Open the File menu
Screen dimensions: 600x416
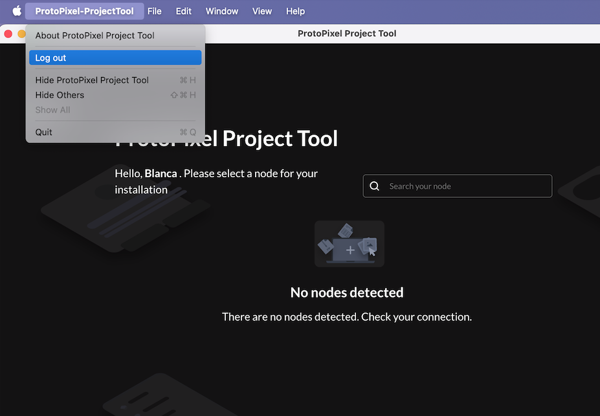click(x=155, y=11)
